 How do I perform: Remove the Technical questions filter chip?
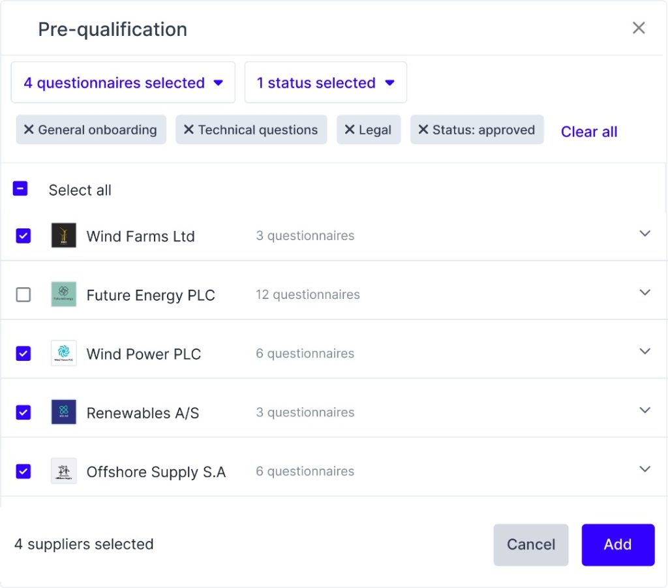point(189,129)
